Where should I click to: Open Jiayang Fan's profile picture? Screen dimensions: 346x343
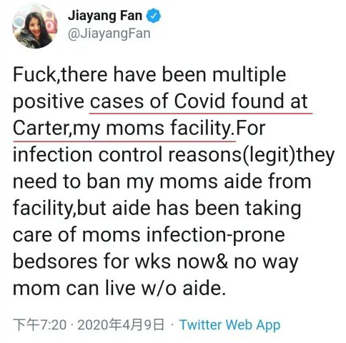[x=35, y=26]
